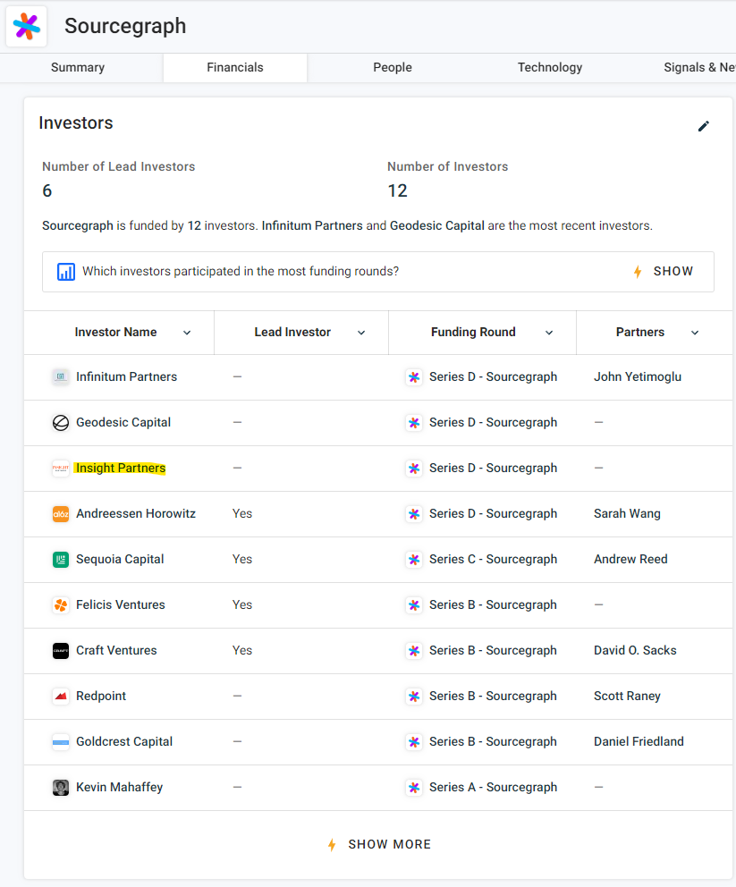This screenshot has height=887, width=736.
Task: Open the Infinitum Partners investor link in table
Action: 127,376
